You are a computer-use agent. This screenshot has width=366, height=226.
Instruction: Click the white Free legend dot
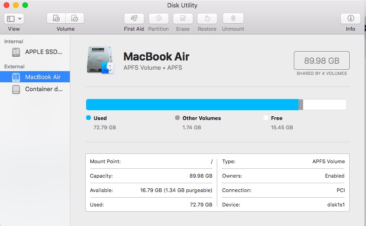266,118
